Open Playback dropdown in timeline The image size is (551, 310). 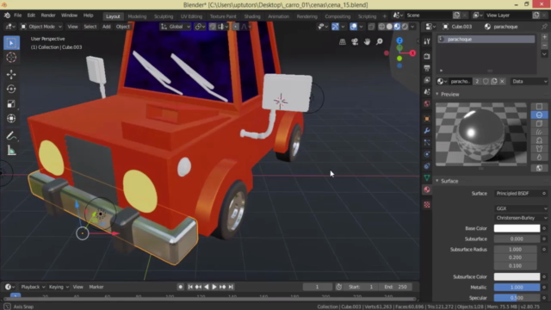[x=33, y=287]
